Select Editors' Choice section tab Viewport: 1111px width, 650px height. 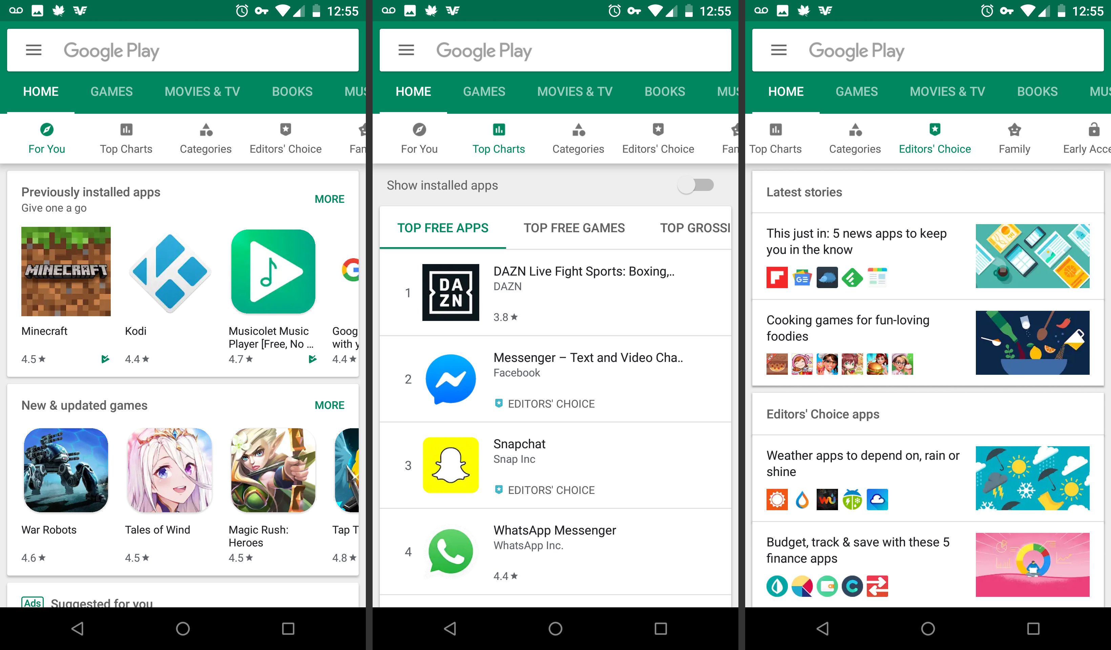pos(935,139)
